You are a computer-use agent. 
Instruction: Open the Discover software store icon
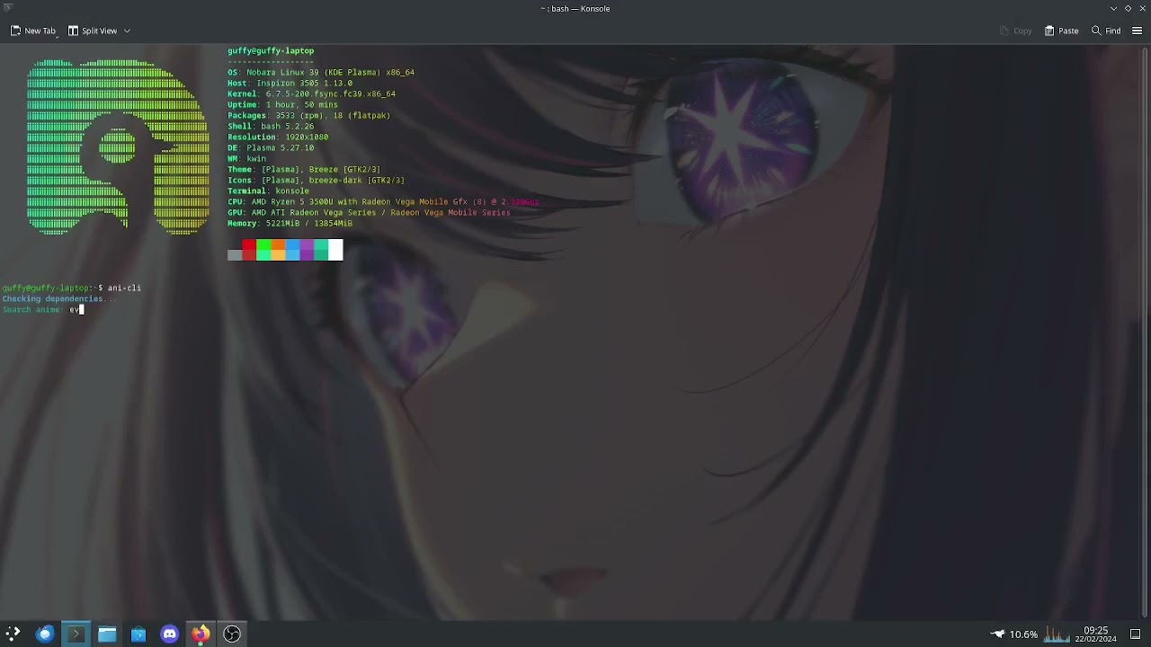click(138, 634)
